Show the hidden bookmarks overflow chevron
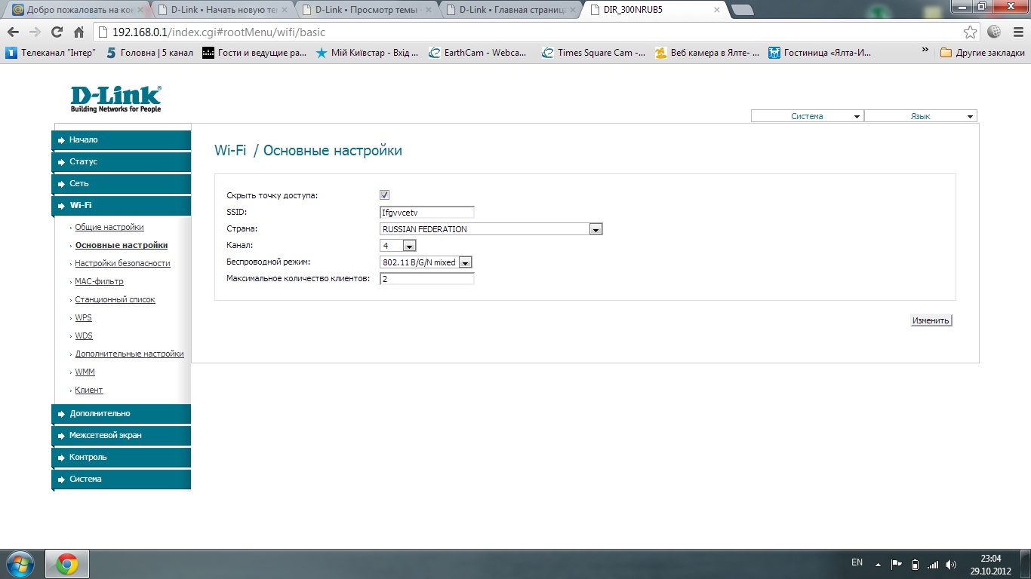1031x579 pixels. 925,51
